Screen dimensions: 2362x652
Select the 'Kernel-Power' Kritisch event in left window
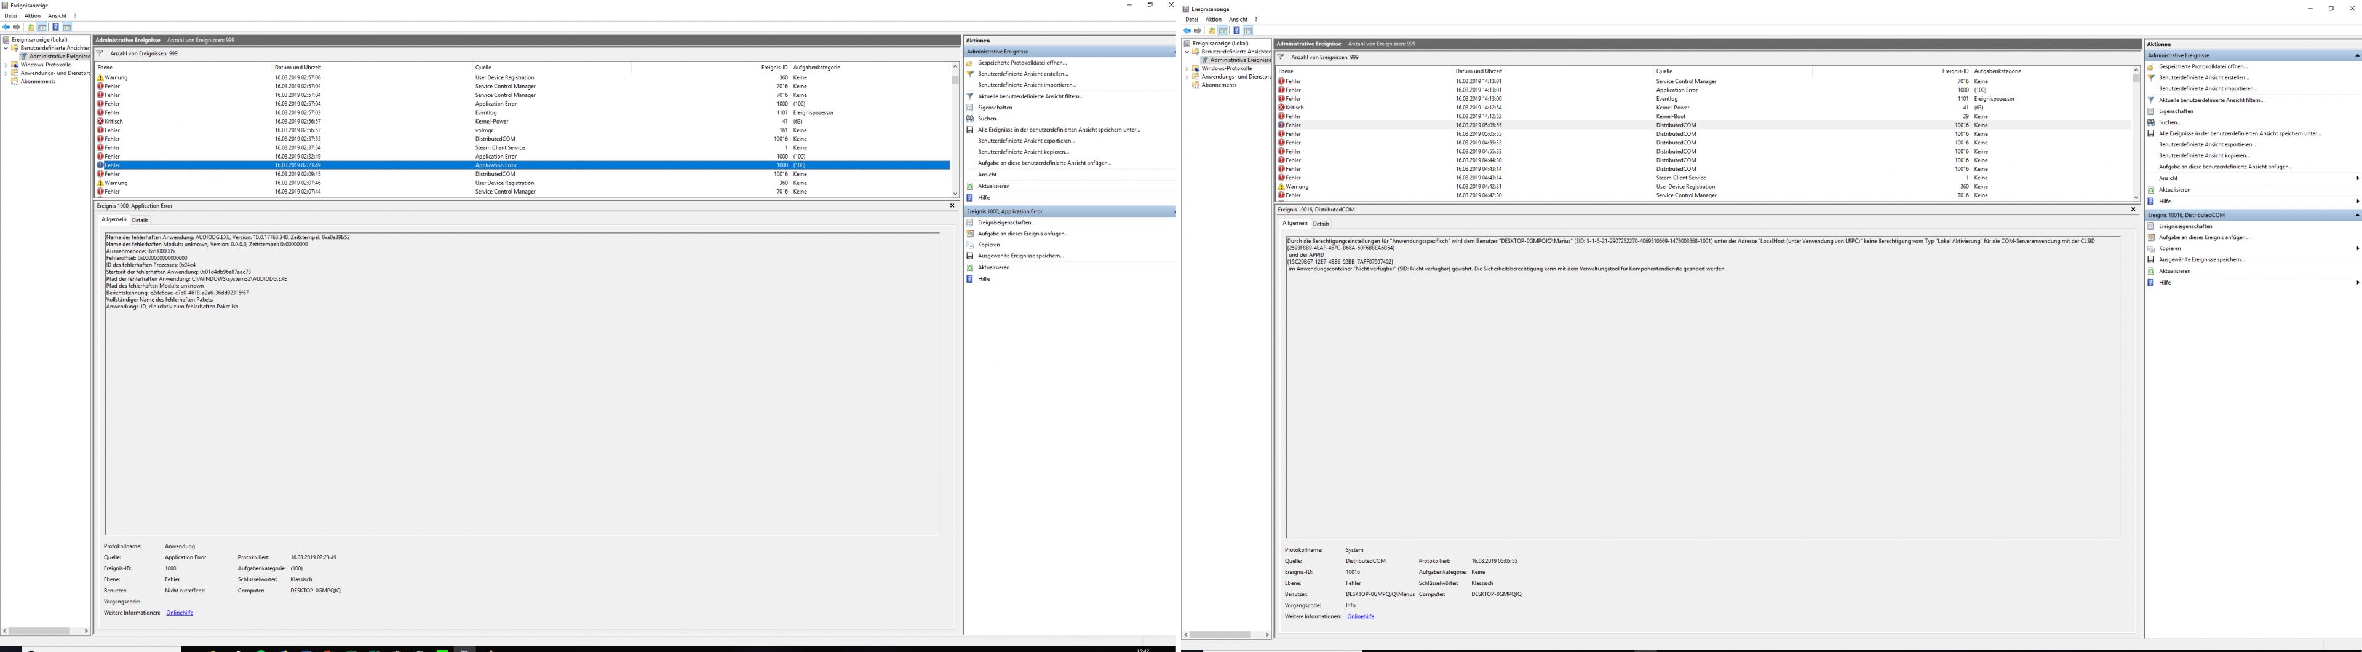click(523, 122)
